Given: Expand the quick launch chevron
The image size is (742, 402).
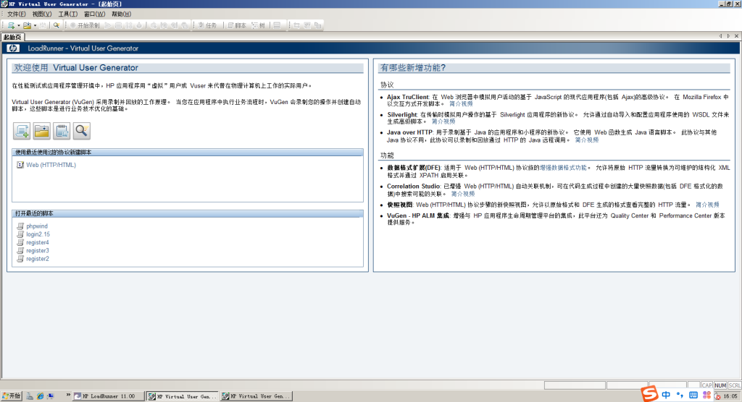Looking at the screenshot, I should [x=68, y=395].
